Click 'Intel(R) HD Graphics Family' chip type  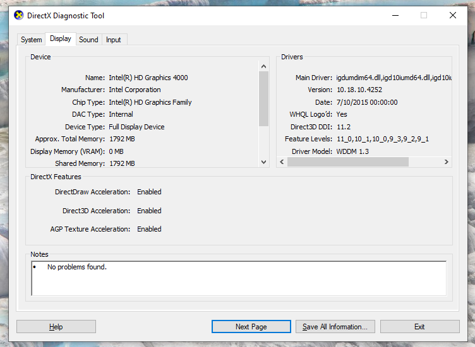(150, 102)
